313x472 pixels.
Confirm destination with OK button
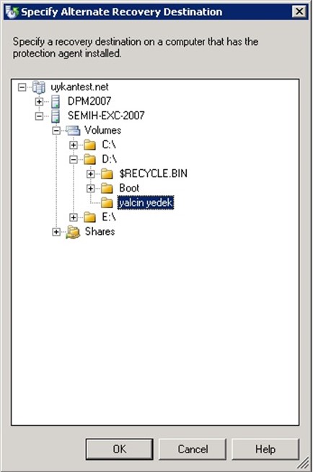120,449
